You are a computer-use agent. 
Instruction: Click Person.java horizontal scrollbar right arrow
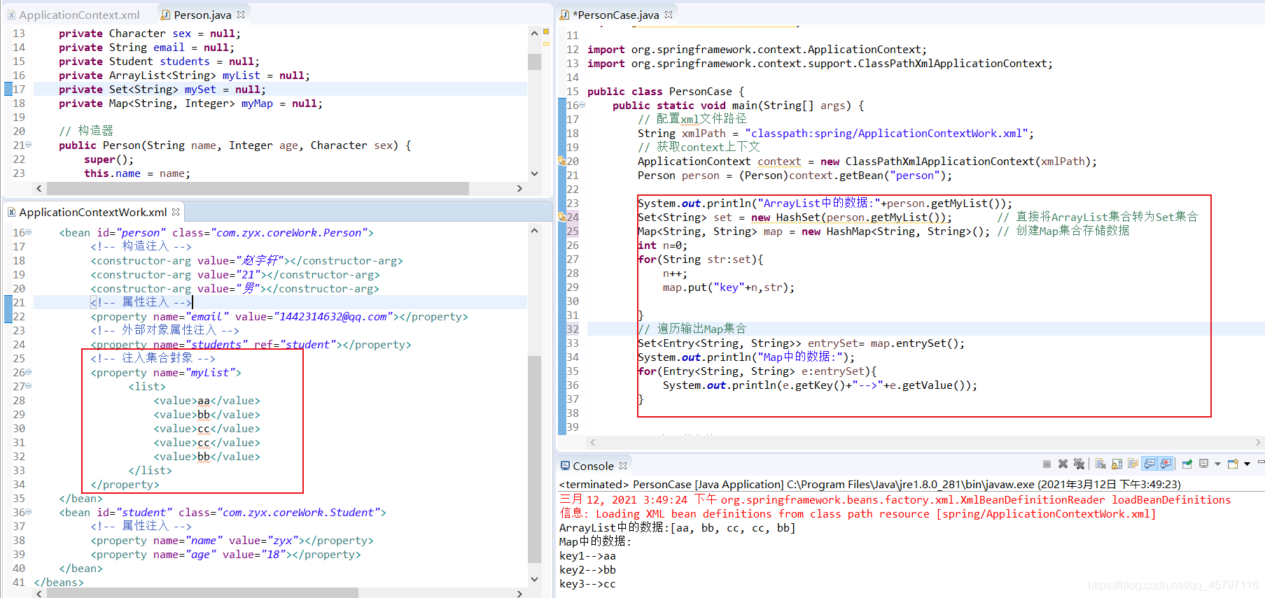point(519,188)
